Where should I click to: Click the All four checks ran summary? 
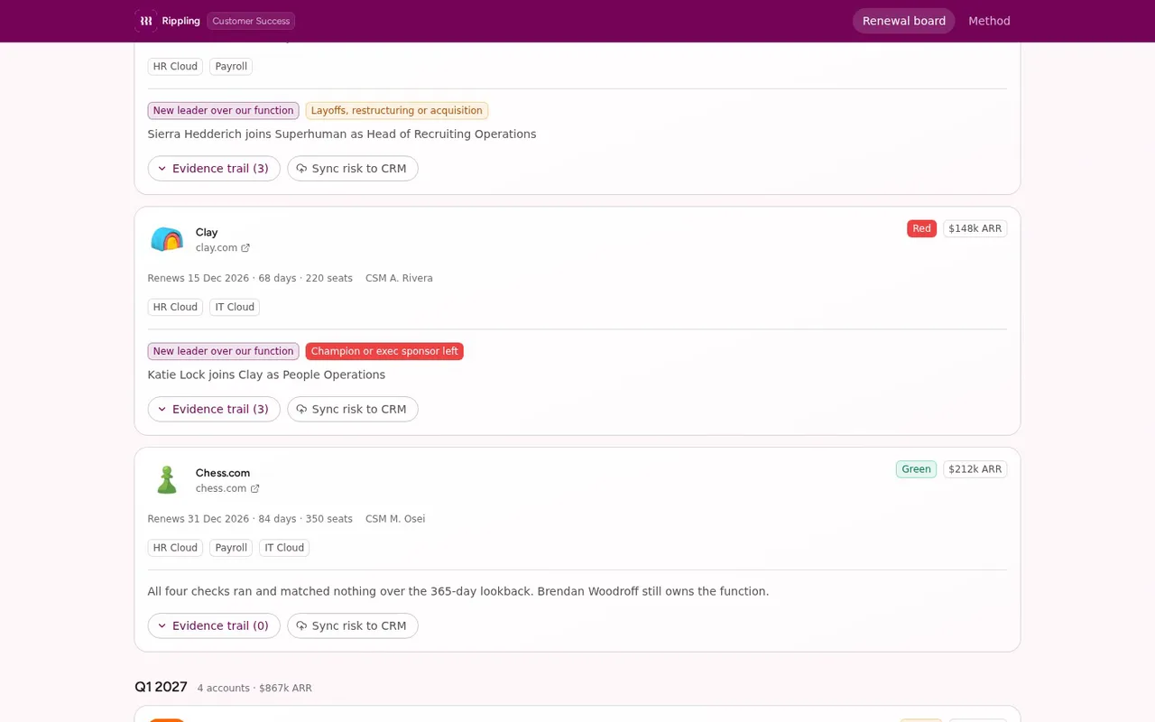point(458,592)
